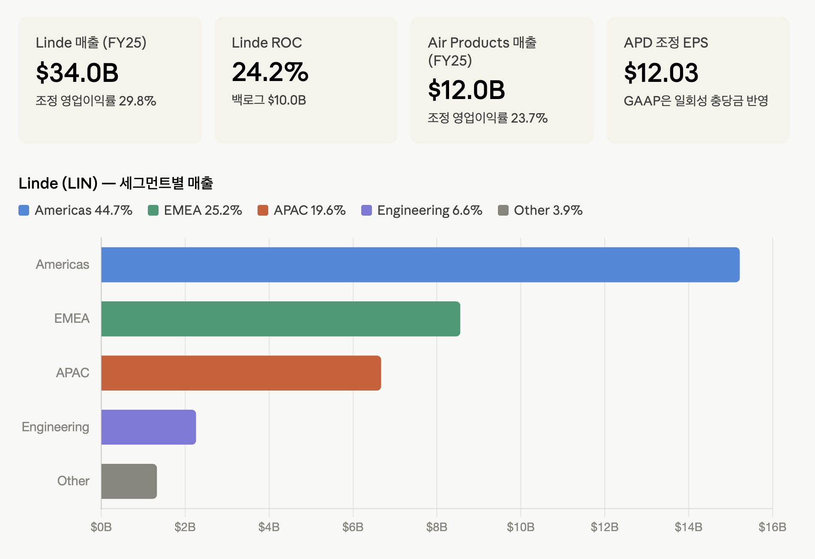Click the "$6B" x-axis tick
Viewport: 815px width, 559px height.
tap(353, 527)
